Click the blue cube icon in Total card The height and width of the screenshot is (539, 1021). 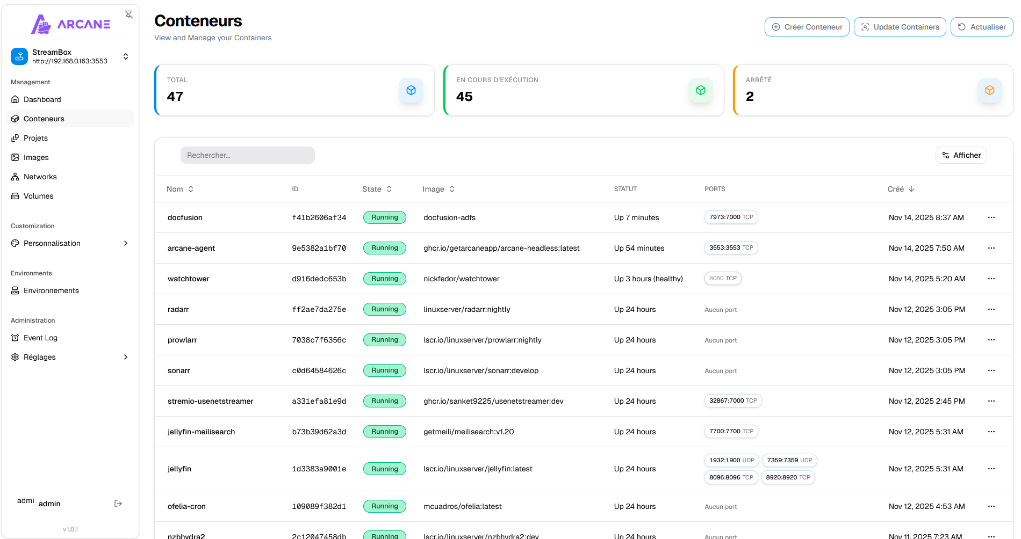tap(411, 90)
